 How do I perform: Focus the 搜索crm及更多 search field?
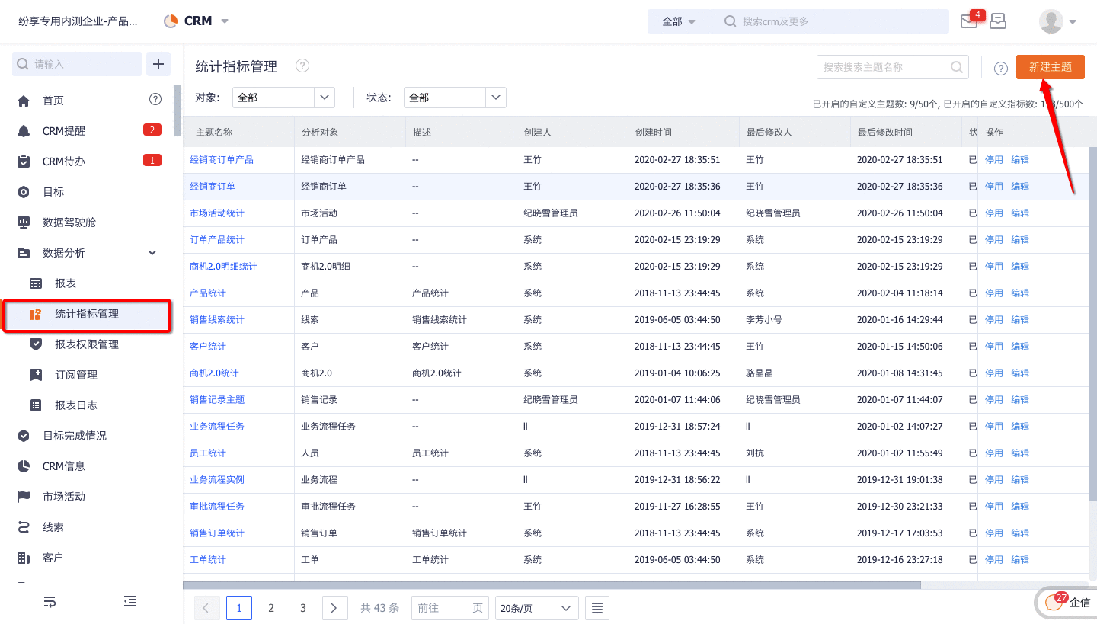834,21
